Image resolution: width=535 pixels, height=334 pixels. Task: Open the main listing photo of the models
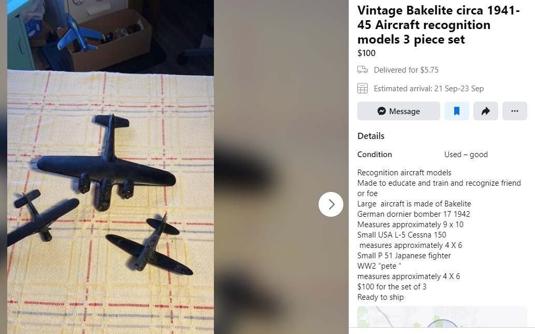tap(110, 167)
